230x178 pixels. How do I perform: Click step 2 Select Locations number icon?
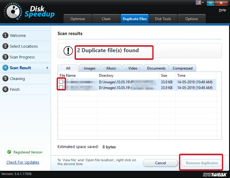5,46
